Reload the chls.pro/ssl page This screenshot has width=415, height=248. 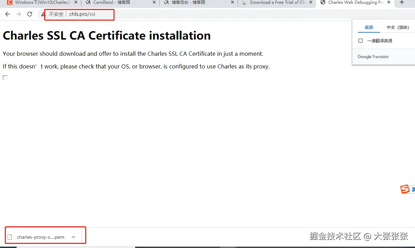pos(30,14)
